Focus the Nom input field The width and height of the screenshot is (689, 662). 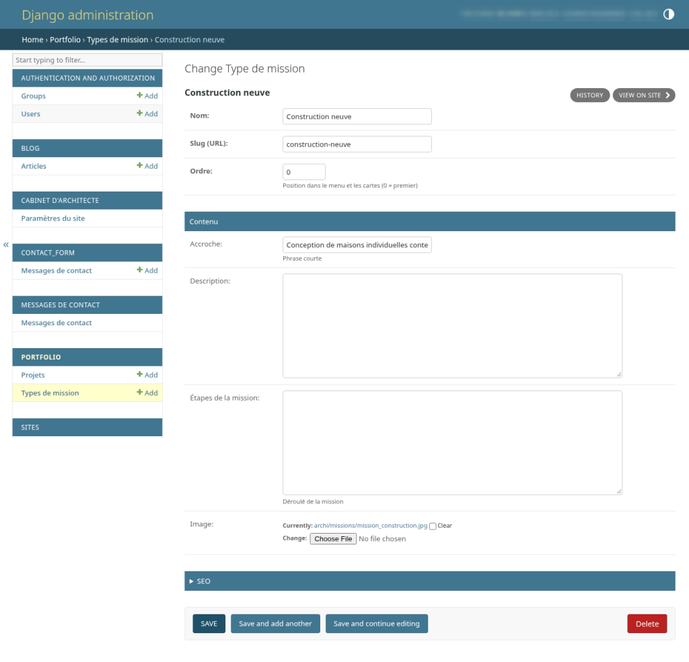point(357,116)
